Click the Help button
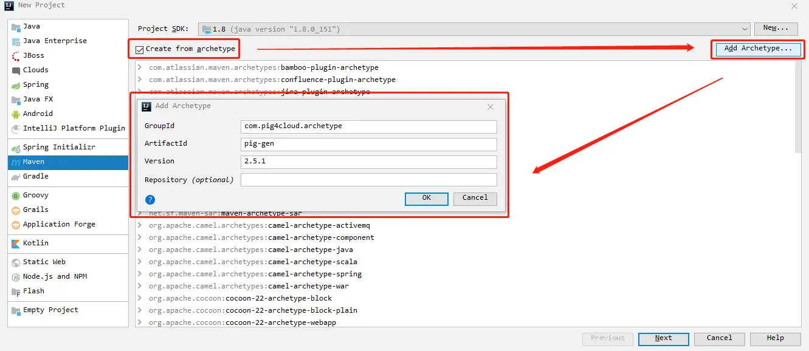This screenshot has height=351, width=809. point(775,339)
